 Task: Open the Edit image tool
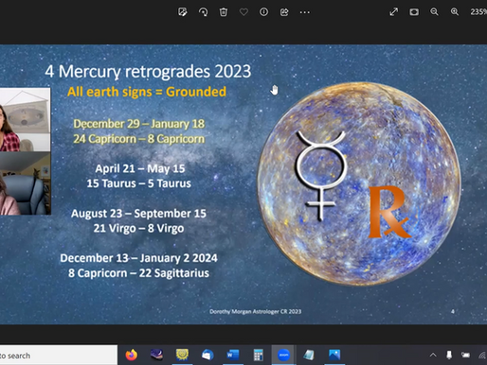[183, 12]
